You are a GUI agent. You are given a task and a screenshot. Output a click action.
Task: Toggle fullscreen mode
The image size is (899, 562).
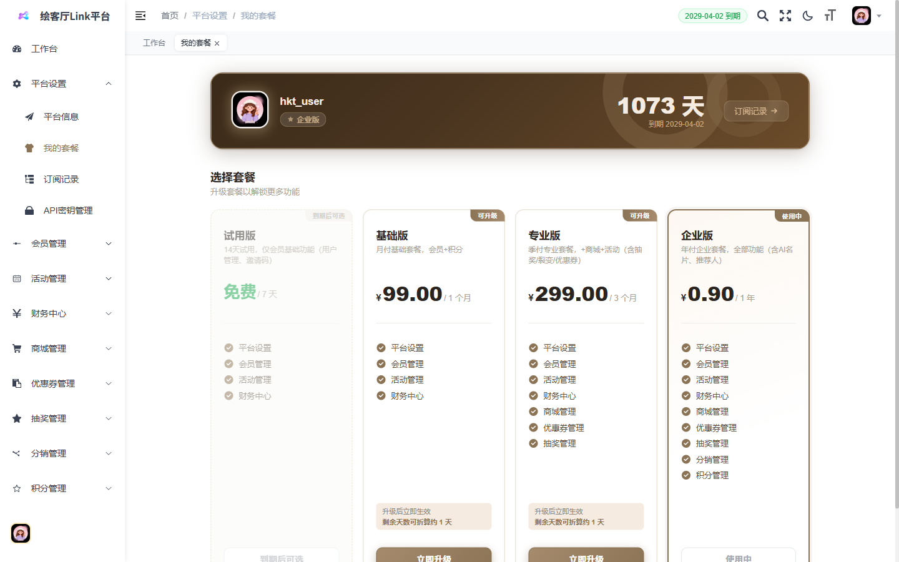coord(785,16)
